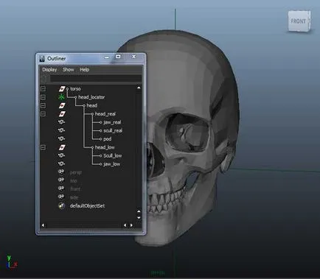320x279 pixels.
Task: Select the head_low group
Action: coord(105,147)
